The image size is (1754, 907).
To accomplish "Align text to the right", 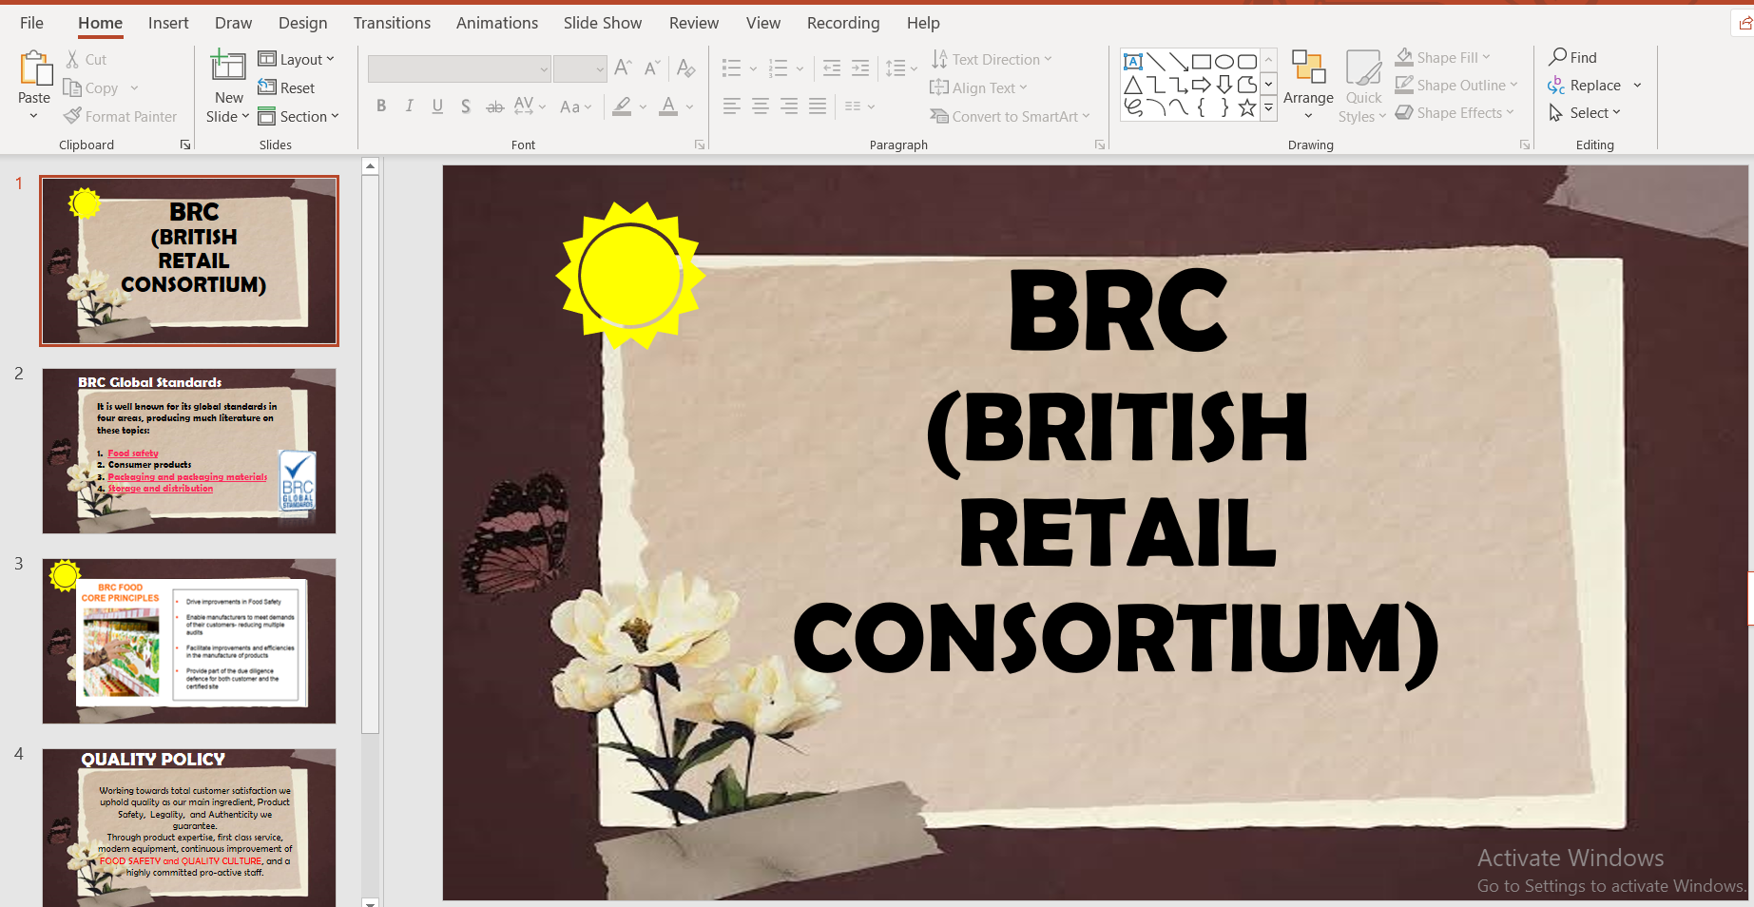I will click(x=789, y=106).
